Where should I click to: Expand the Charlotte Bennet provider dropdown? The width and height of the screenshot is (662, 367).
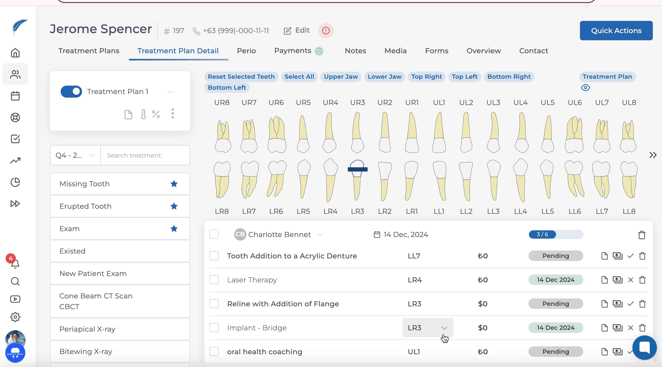pyautogui.click(x=320, y=234)
